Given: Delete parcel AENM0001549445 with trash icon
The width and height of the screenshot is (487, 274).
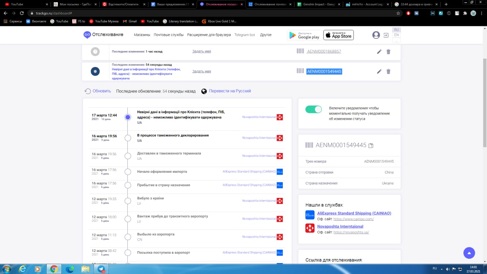Looking at the screenshot, I should (x=388, y=71).
